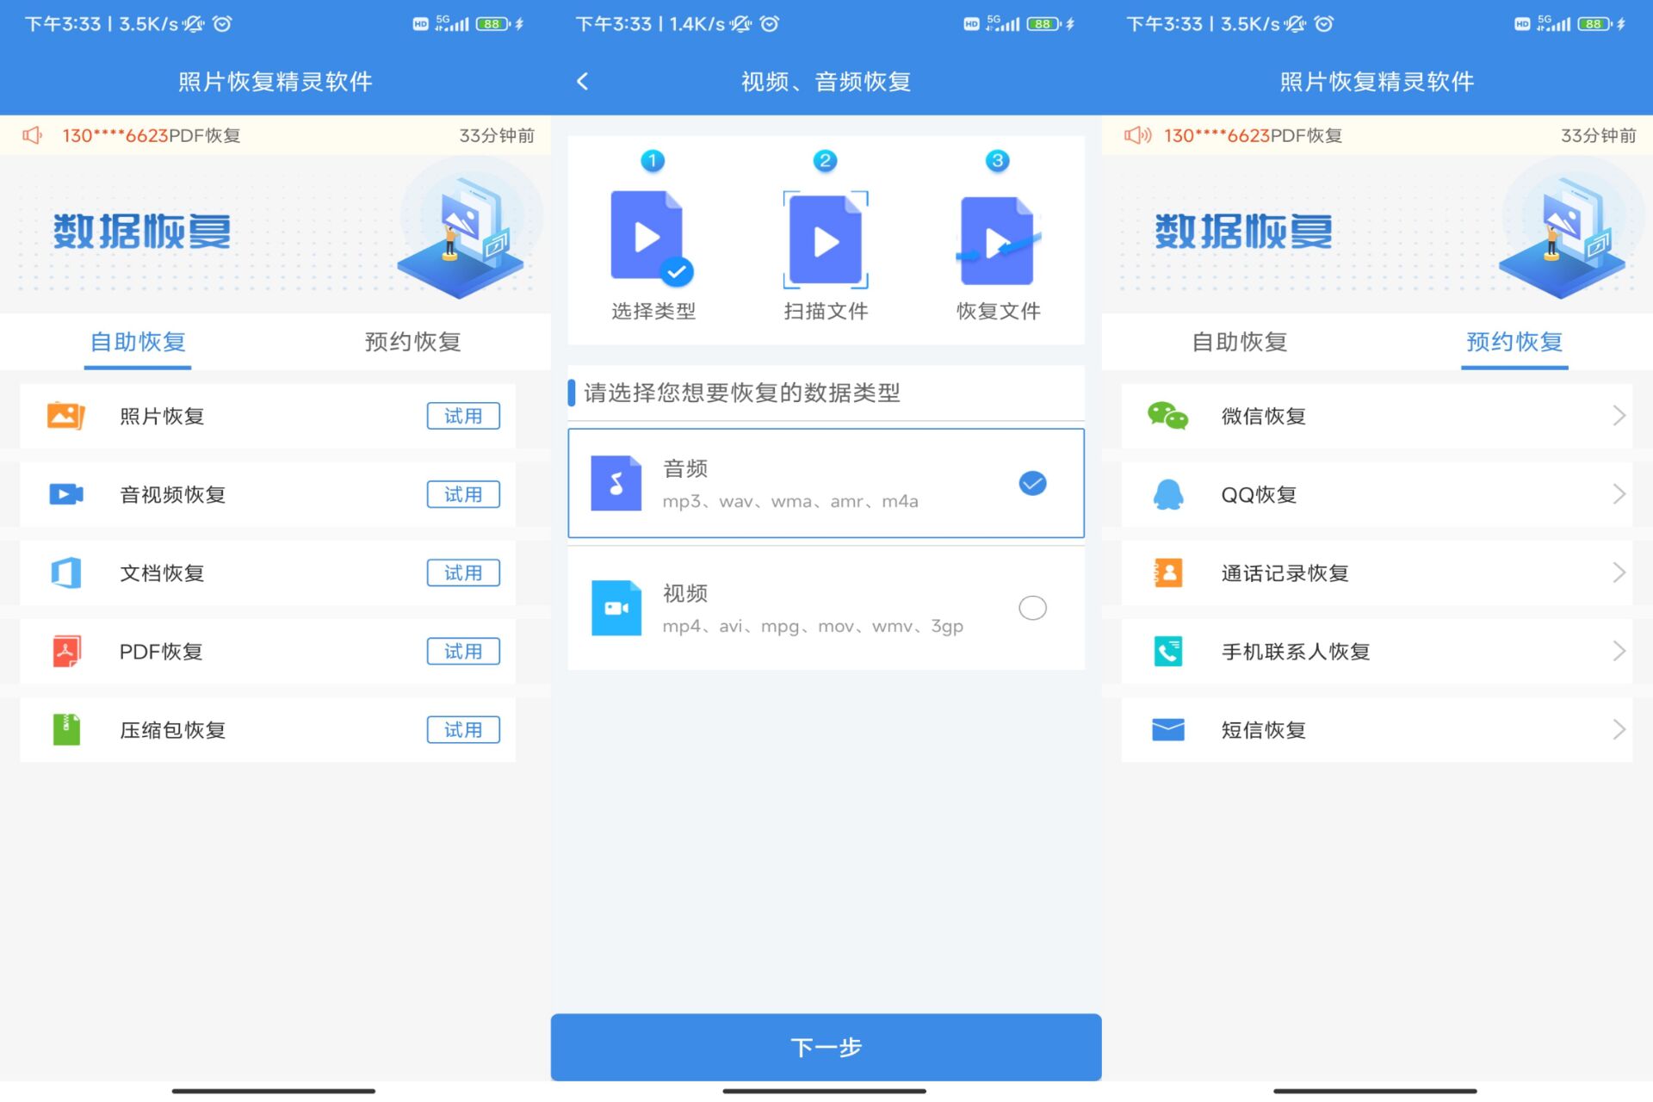Tap the back arrow on 视频、音频恢复 screen
The height and width of the screenshot is (1102, 1653).
[x=583, y=81]
